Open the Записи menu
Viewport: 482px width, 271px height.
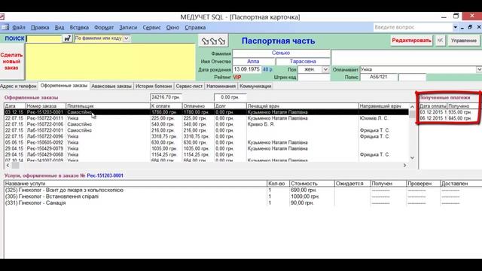pyautogui.click(x=128, y=27)
